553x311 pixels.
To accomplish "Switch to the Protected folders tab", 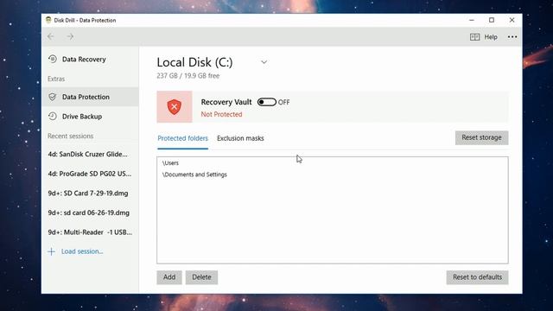I will coord(182,138).
